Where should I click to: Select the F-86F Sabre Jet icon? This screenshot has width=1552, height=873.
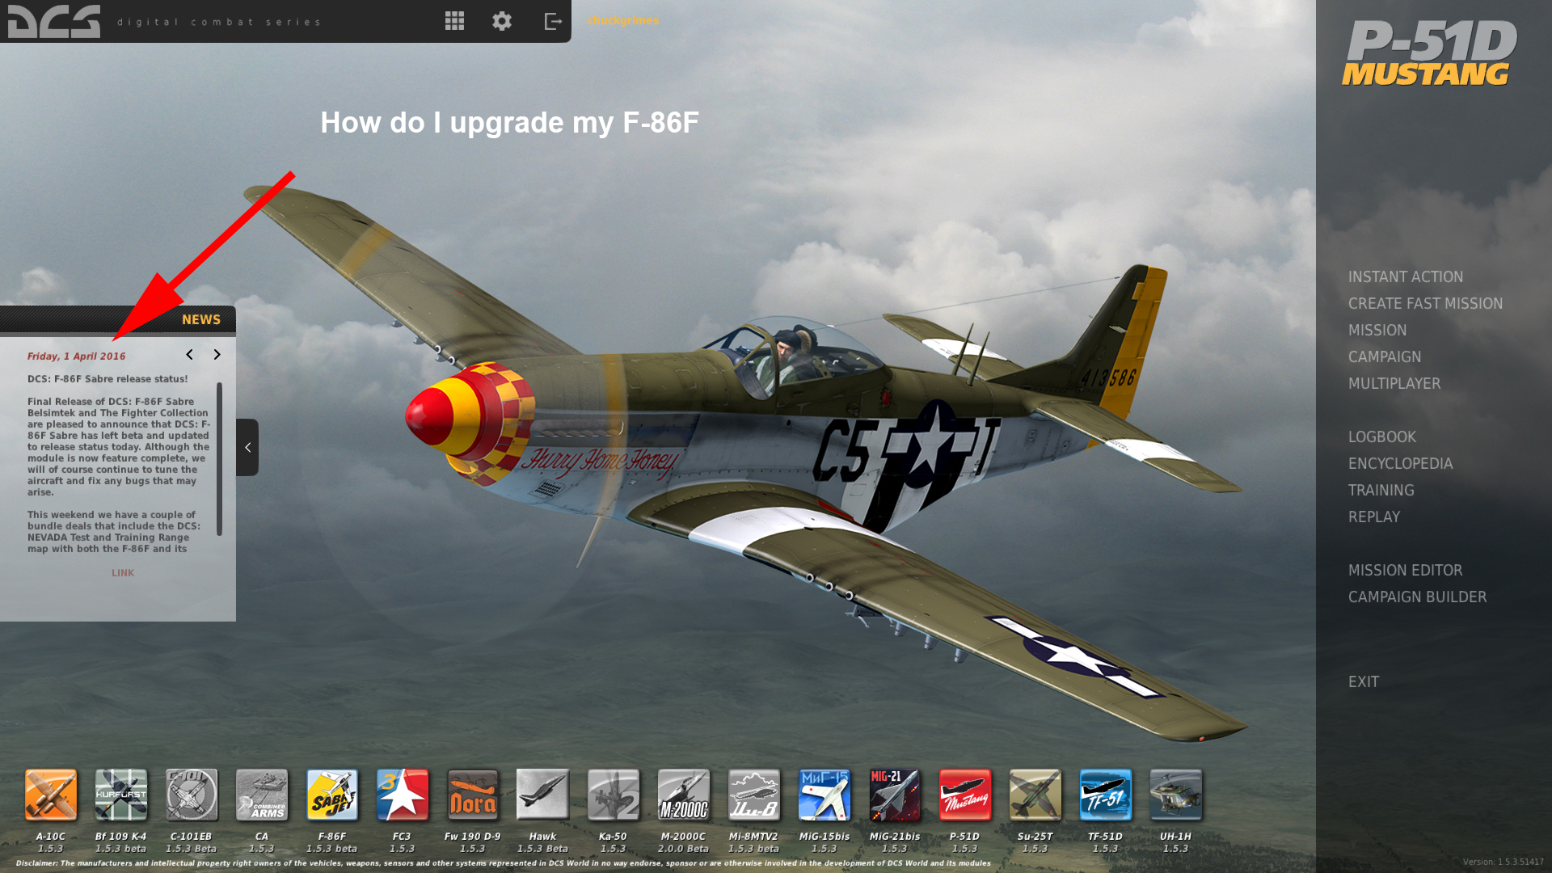click(x=332, y=795)
